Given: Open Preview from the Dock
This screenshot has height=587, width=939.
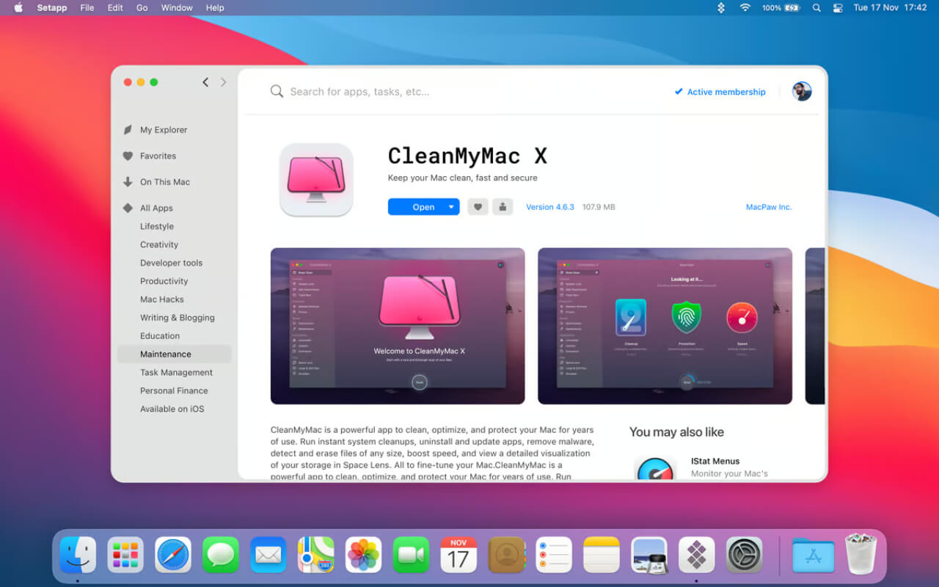Looking at the screenshot, I should [x=649, y=555].
